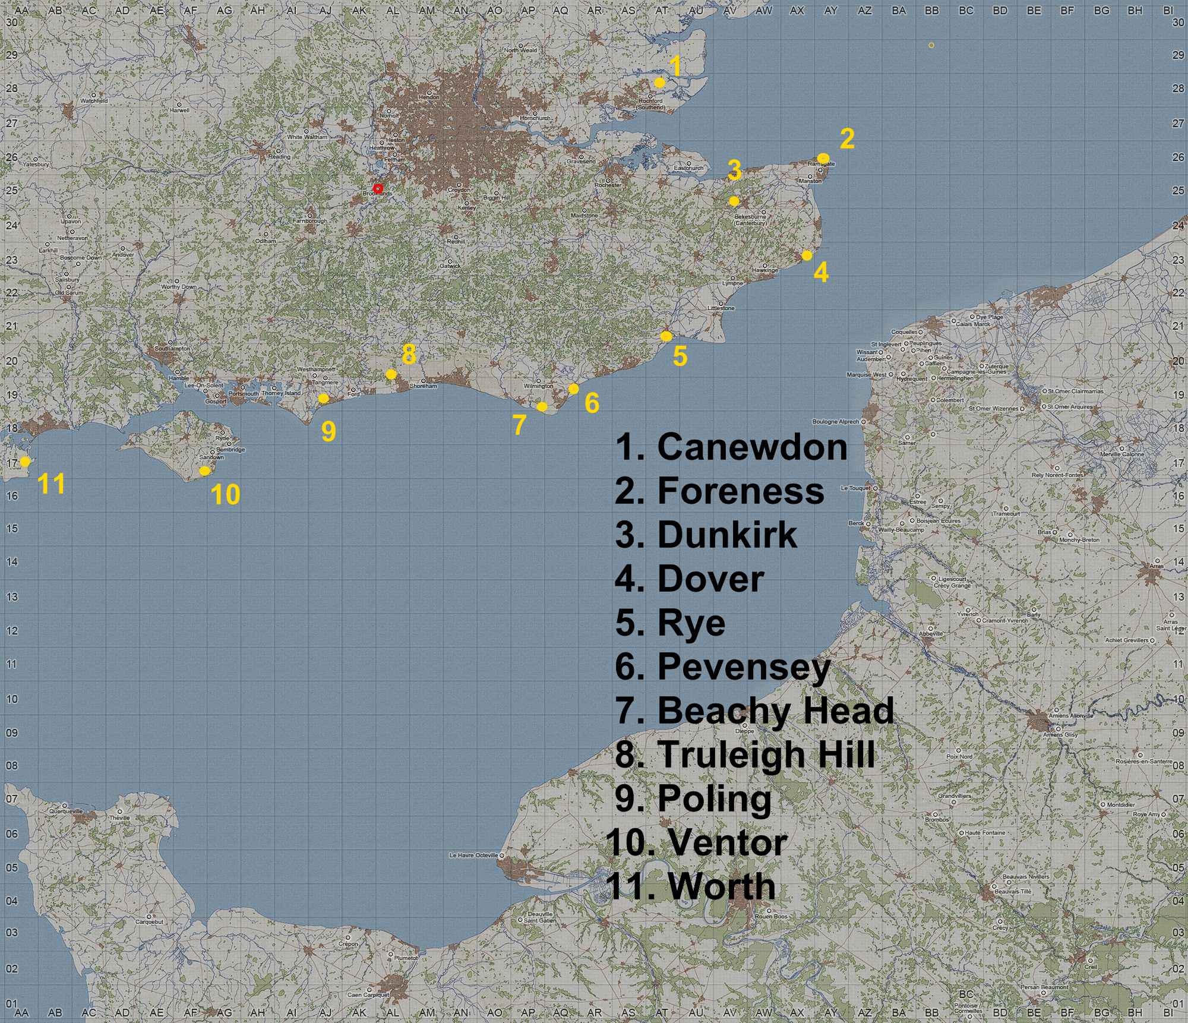Click the yellow Pevensey dot beside number 6

573,389
